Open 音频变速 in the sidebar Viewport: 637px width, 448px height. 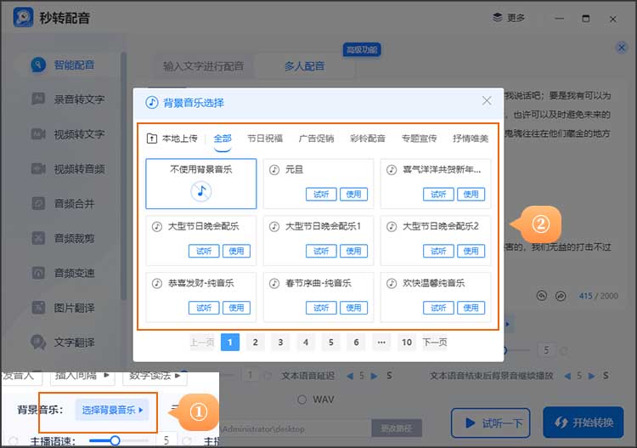click(x=63, y=273)
